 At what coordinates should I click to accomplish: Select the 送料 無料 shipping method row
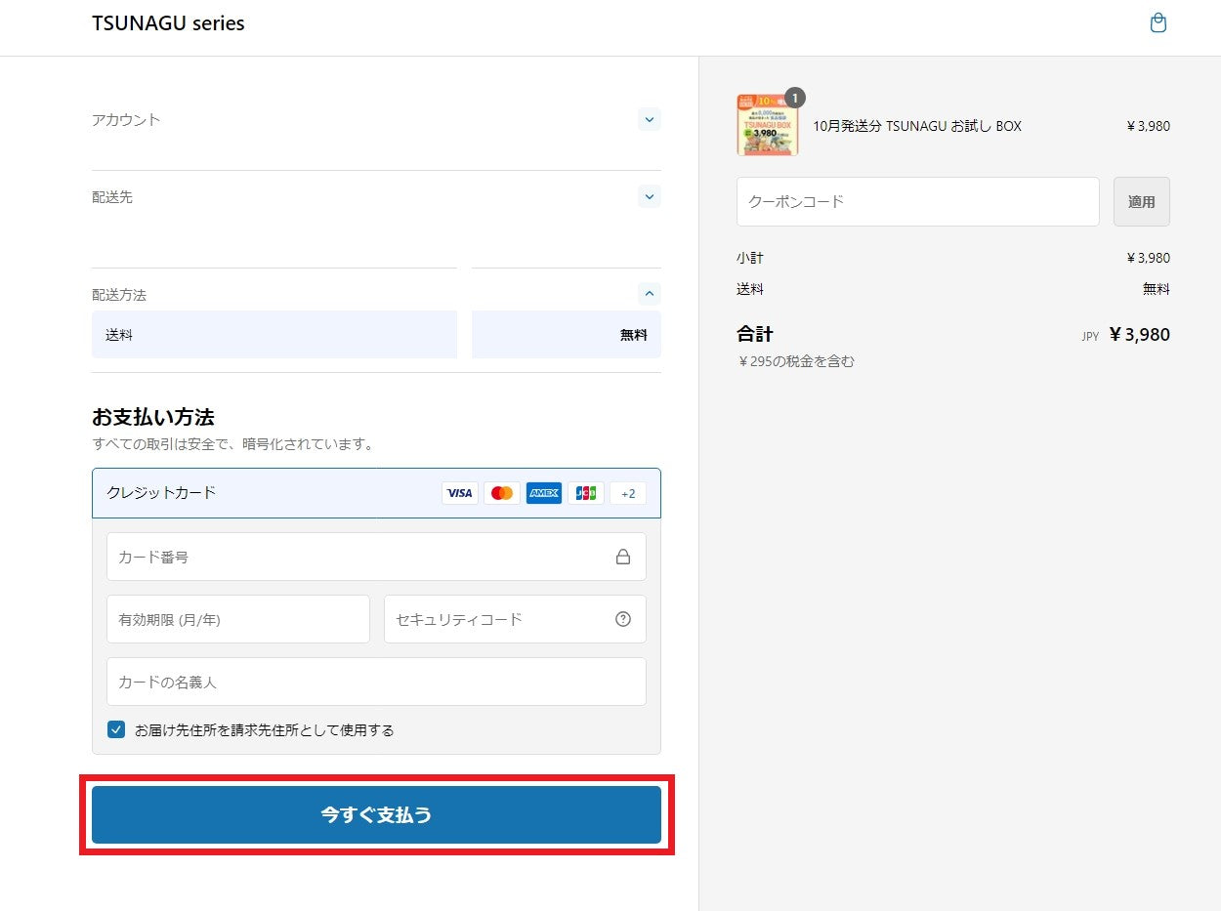click(376, 335)
